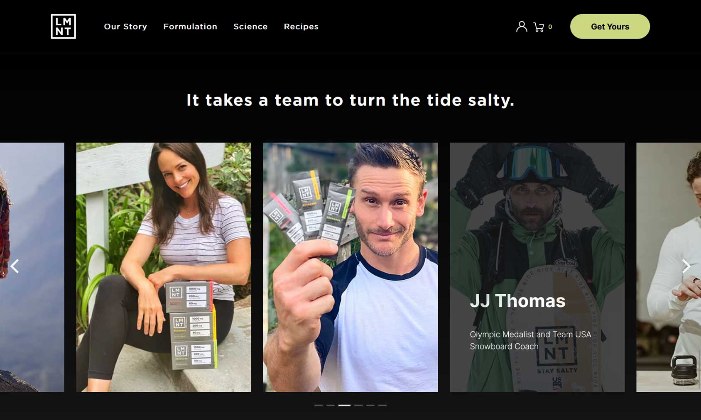
Task: Open the Formulation menu item
Action: click(x=190, y=27)
